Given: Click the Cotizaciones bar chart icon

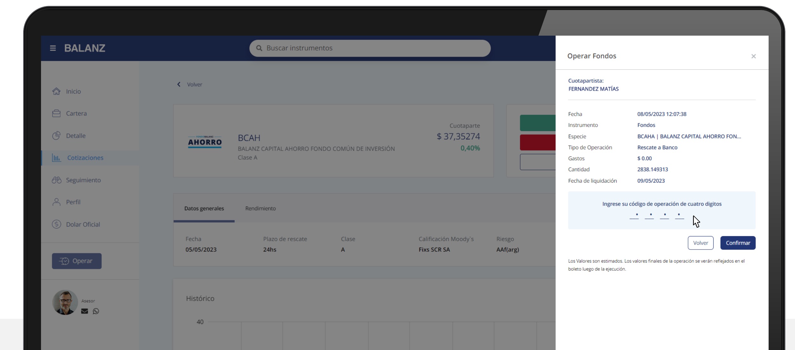Looking at the screenshot, I should click(x=56, y=158).
